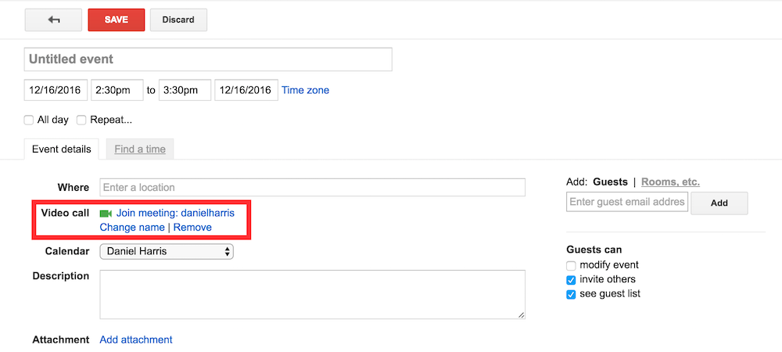Screen dimensions: 782x352
Task: Toggle the modify event guest permission
Action: point(571,266)
